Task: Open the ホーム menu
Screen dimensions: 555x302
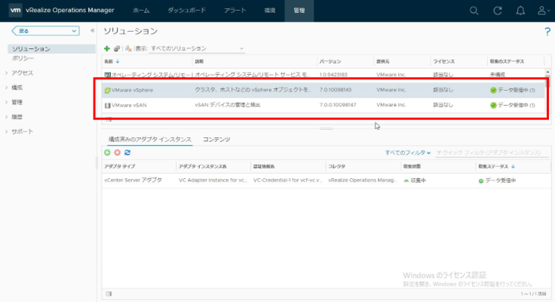Action: tap(141, 11)
